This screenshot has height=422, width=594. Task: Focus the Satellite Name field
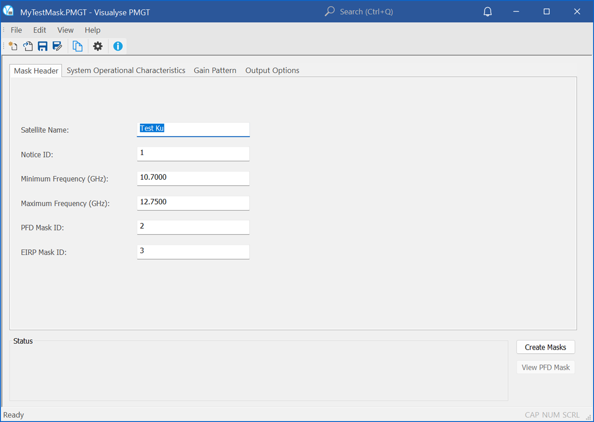(x=193, y=129)
